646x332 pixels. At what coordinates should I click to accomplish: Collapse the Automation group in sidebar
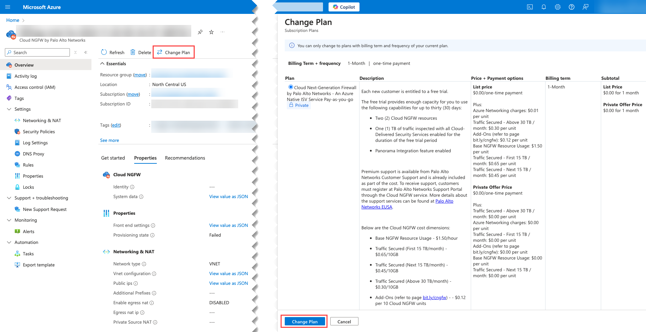(9, 242)
